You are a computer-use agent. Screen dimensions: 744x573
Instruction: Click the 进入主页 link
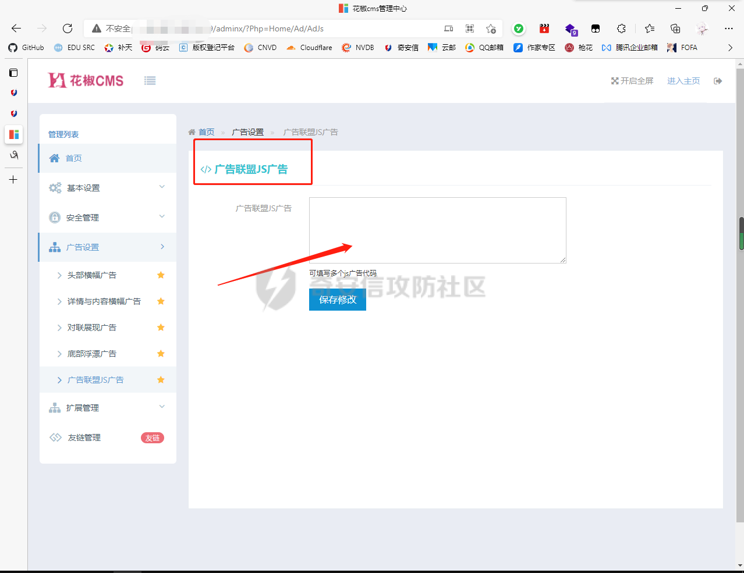(x=683, y=81)
